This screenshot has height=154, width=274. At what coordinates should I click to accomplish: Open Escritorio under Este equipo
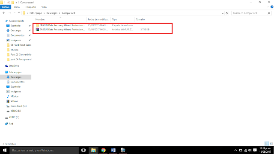15,87
